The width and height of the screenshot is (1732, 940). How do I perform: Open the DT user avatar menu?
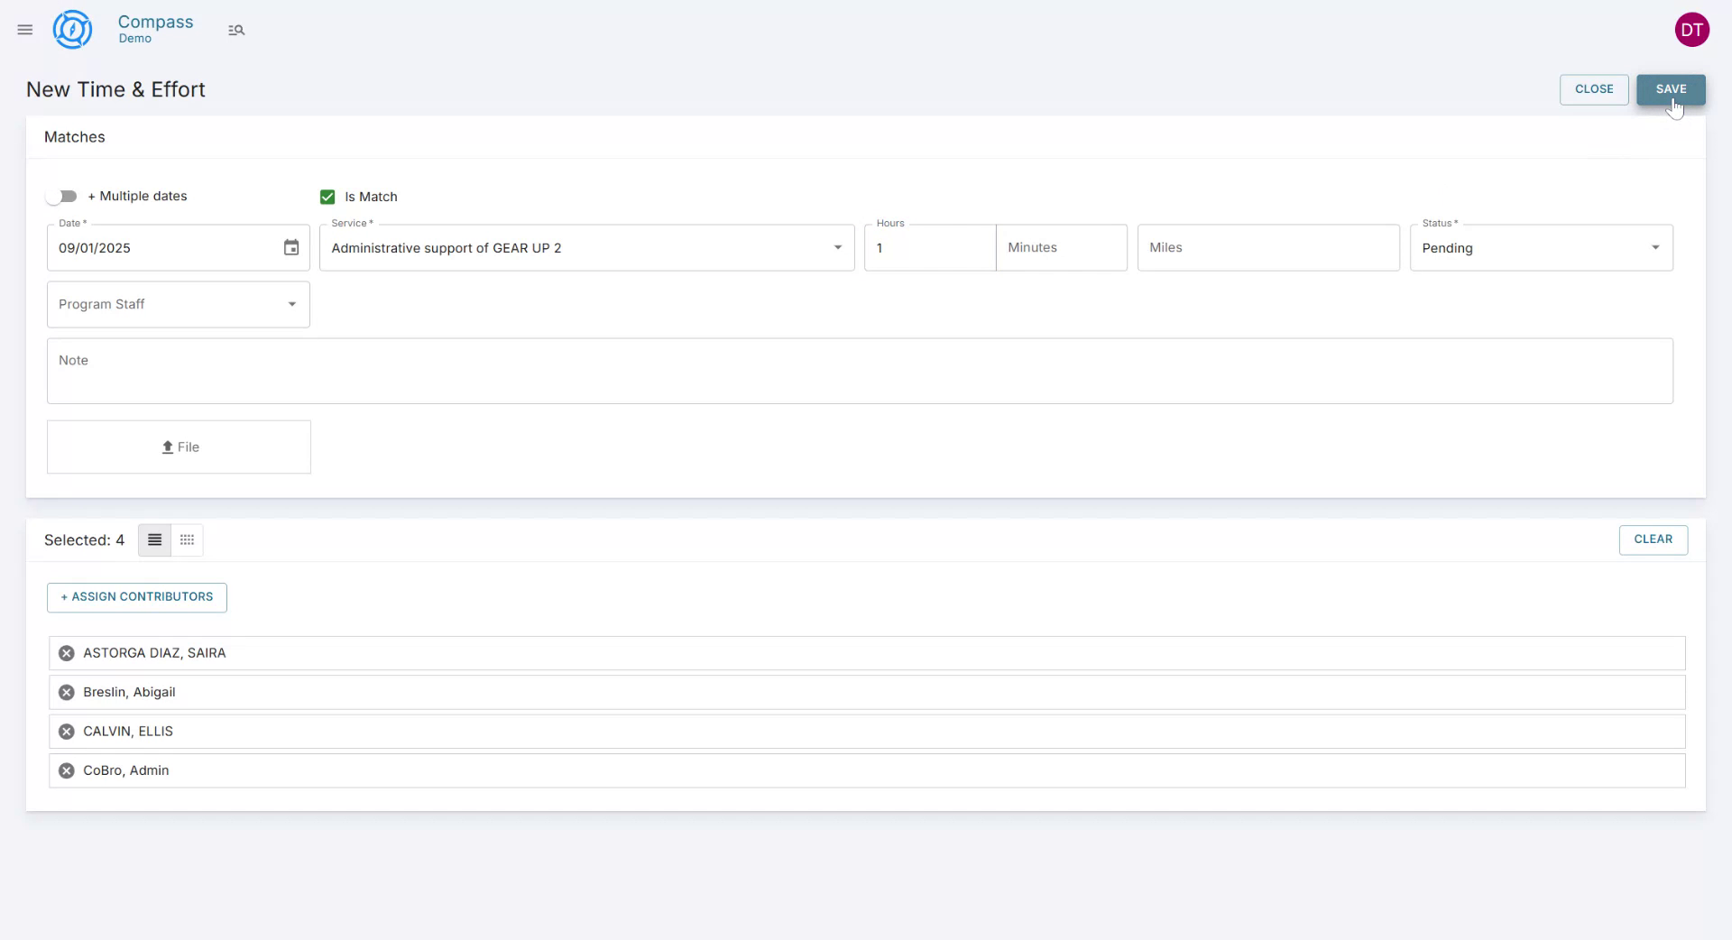point(1692,29)
